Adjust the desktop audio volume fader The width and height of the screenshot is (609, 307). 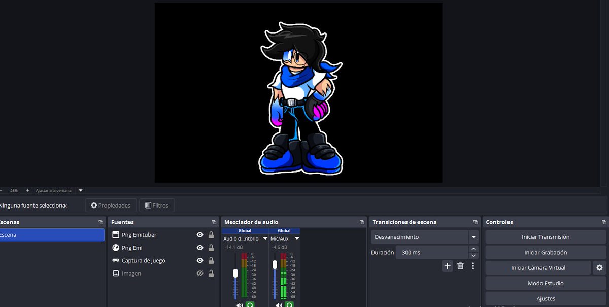point(235,274)
